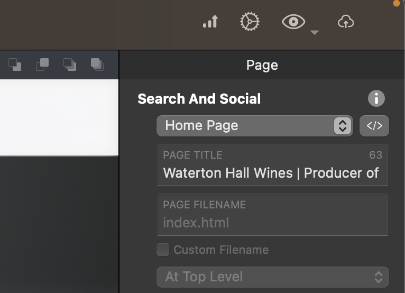This screenshot has width=405, height=293.
Task: Open the Home Page dropdown
Action: 254,126
